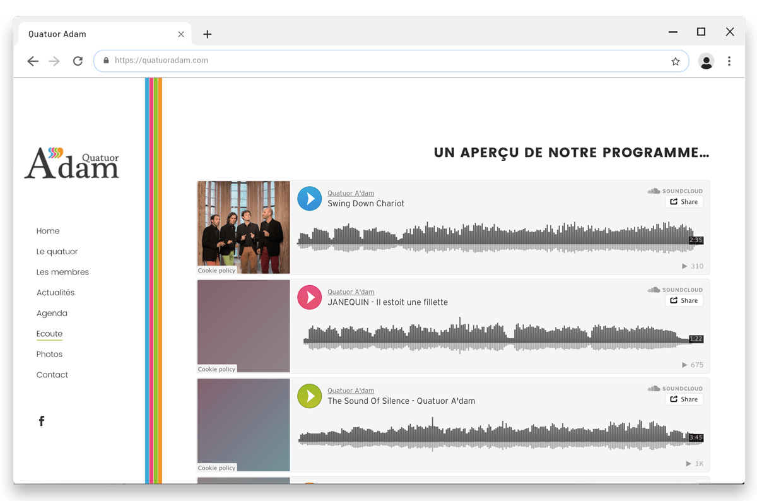Share the Sound Of Silence track
Viewport: 757px width, 501px height.
click(x=684, y=399)
